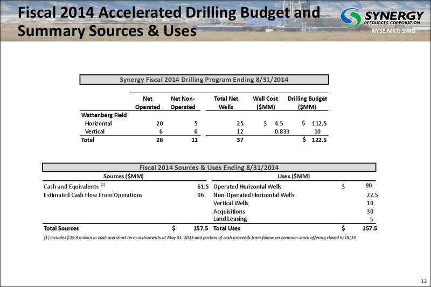Select 'NYSE MKT: SYRG' ticker text
The width and height of the screenshot is (431, 287).
pos(393,31)
